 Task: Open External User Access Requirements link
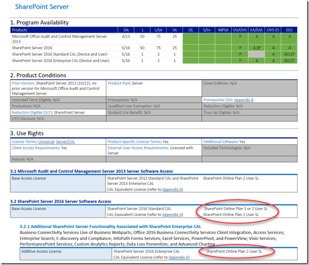[x=138, y=148]
